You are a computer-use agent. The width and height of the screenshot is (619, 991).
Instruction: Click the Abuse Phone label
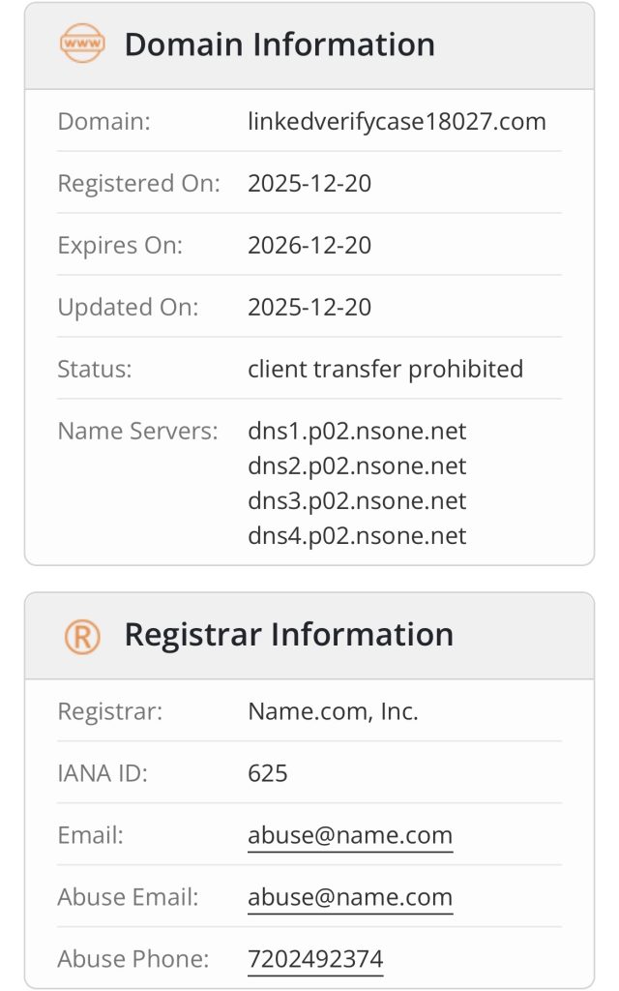click(133, 959)
